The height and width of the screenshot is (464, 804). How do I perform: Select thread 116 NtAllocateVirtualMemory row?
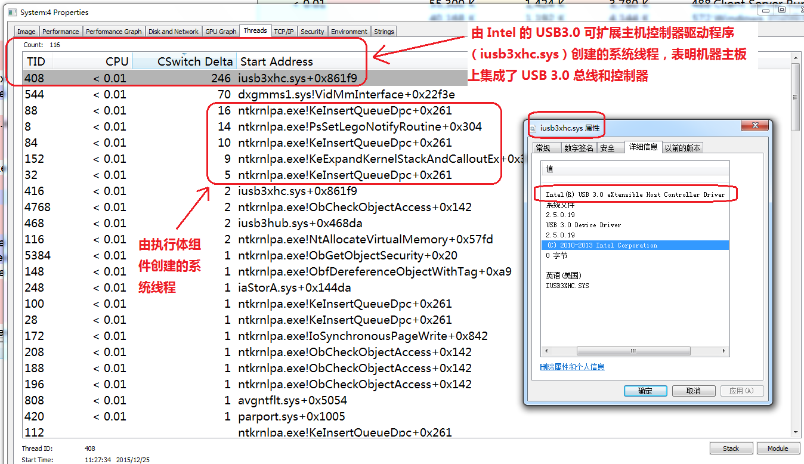pyautogui.click(x=245, y=239)
